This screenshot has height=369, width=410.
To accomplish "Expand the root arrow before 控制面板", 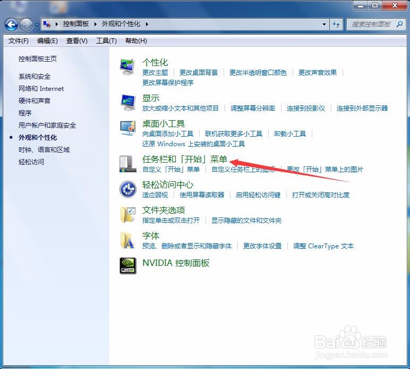I will coord(56,24).
